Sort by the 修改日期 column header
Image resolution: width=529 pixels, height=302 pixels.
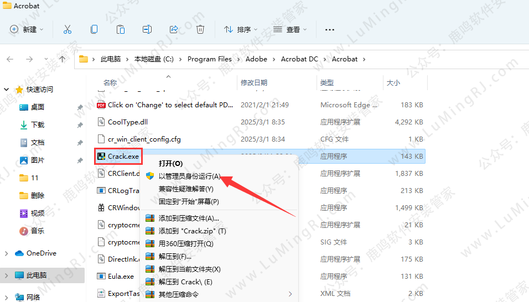coord(253,83)
